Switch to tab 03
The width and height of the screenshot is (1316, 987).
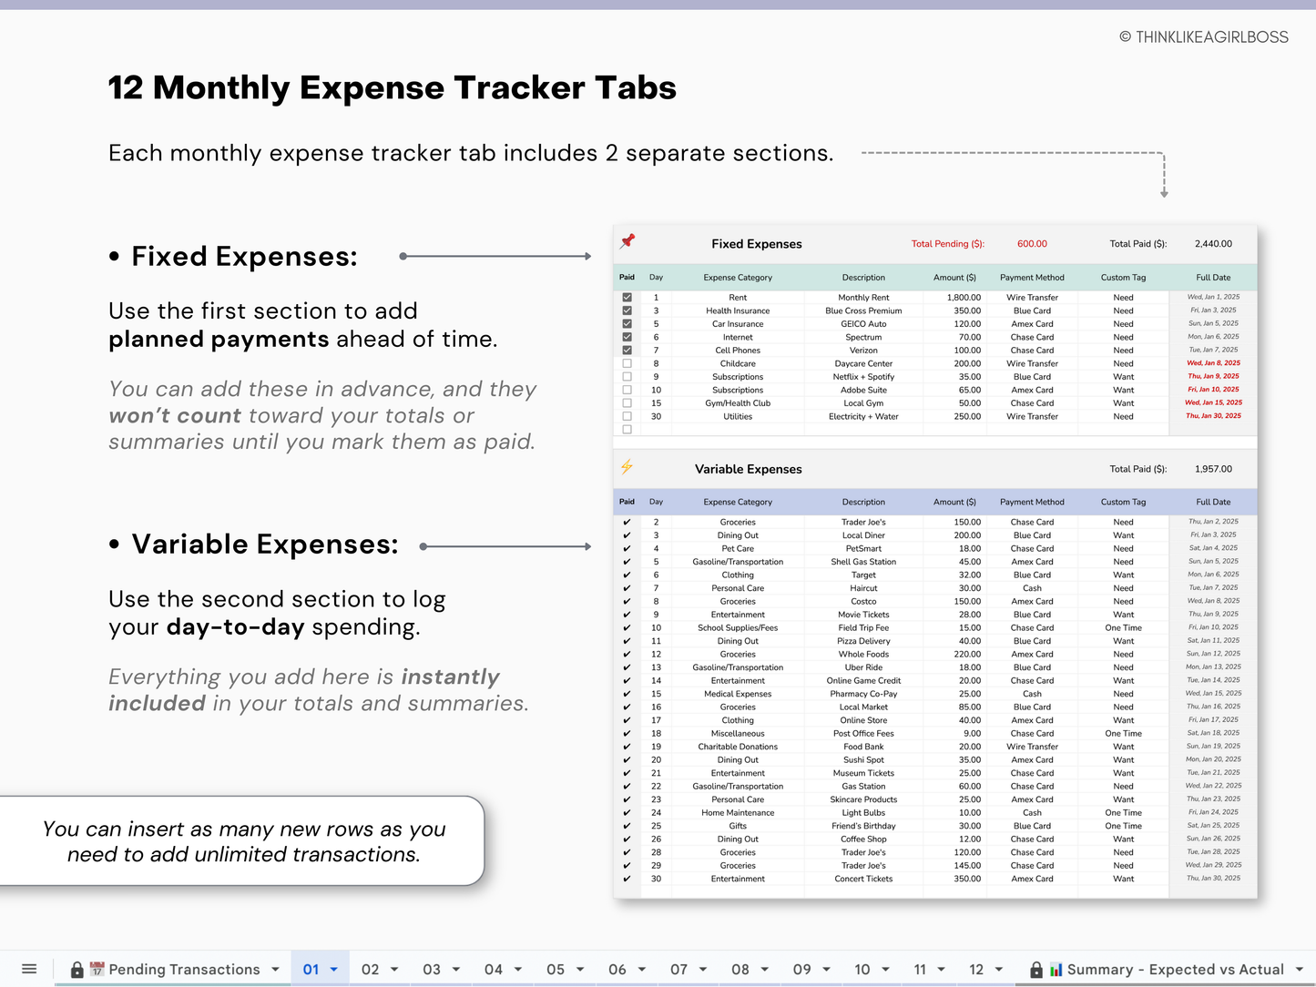tap(434, 969)
